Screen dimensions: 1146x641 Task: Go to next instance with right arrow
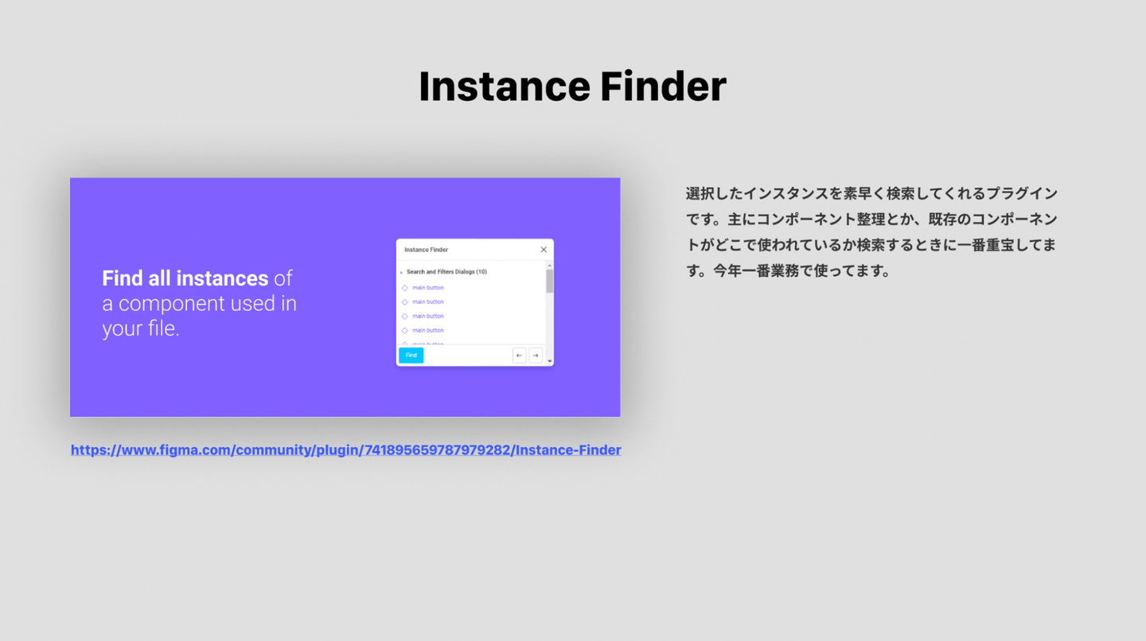[x=536, y=355]
